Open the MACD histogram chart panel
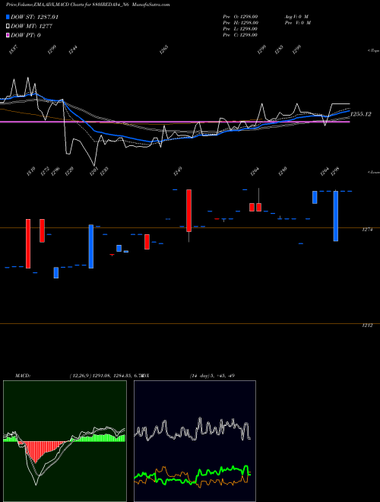This screenshot has width=380, height=502. [x=65, y=441]
